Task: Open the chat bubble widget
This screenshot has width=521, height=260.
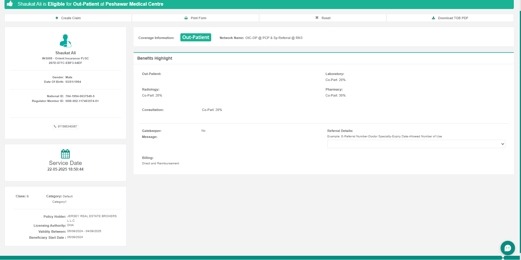Action: point(508,248)
